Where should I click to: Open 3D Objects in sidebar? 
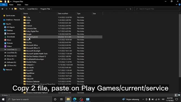tap(11, 27)
